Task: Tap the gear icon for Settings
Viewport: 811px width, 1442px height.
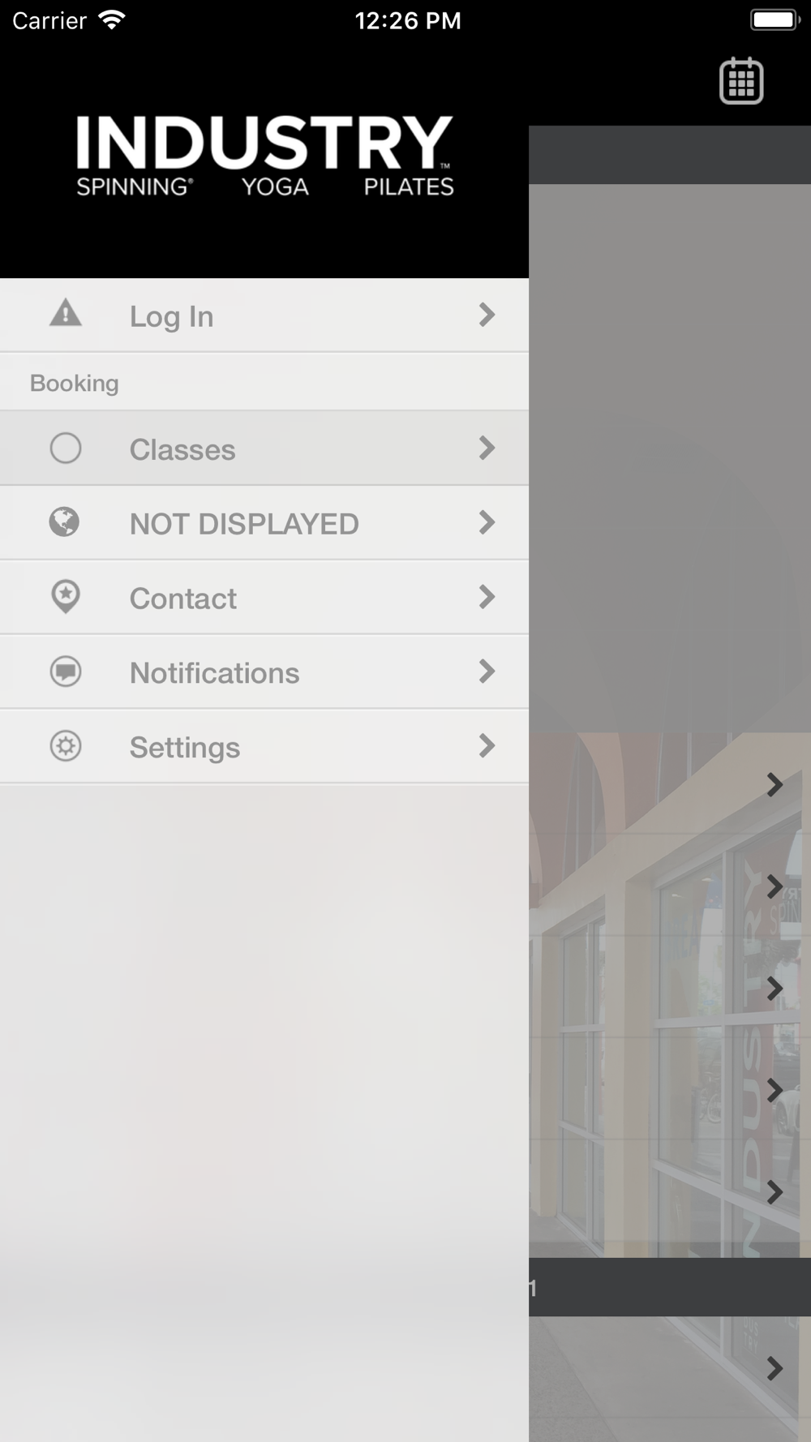Action: (x=66, y=746)
